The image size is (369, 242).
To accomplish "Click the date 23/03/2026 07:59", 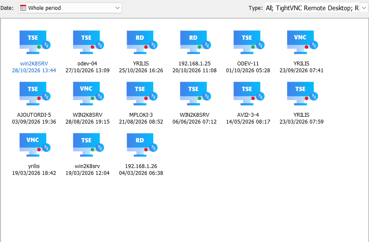I will click(301, 122).
